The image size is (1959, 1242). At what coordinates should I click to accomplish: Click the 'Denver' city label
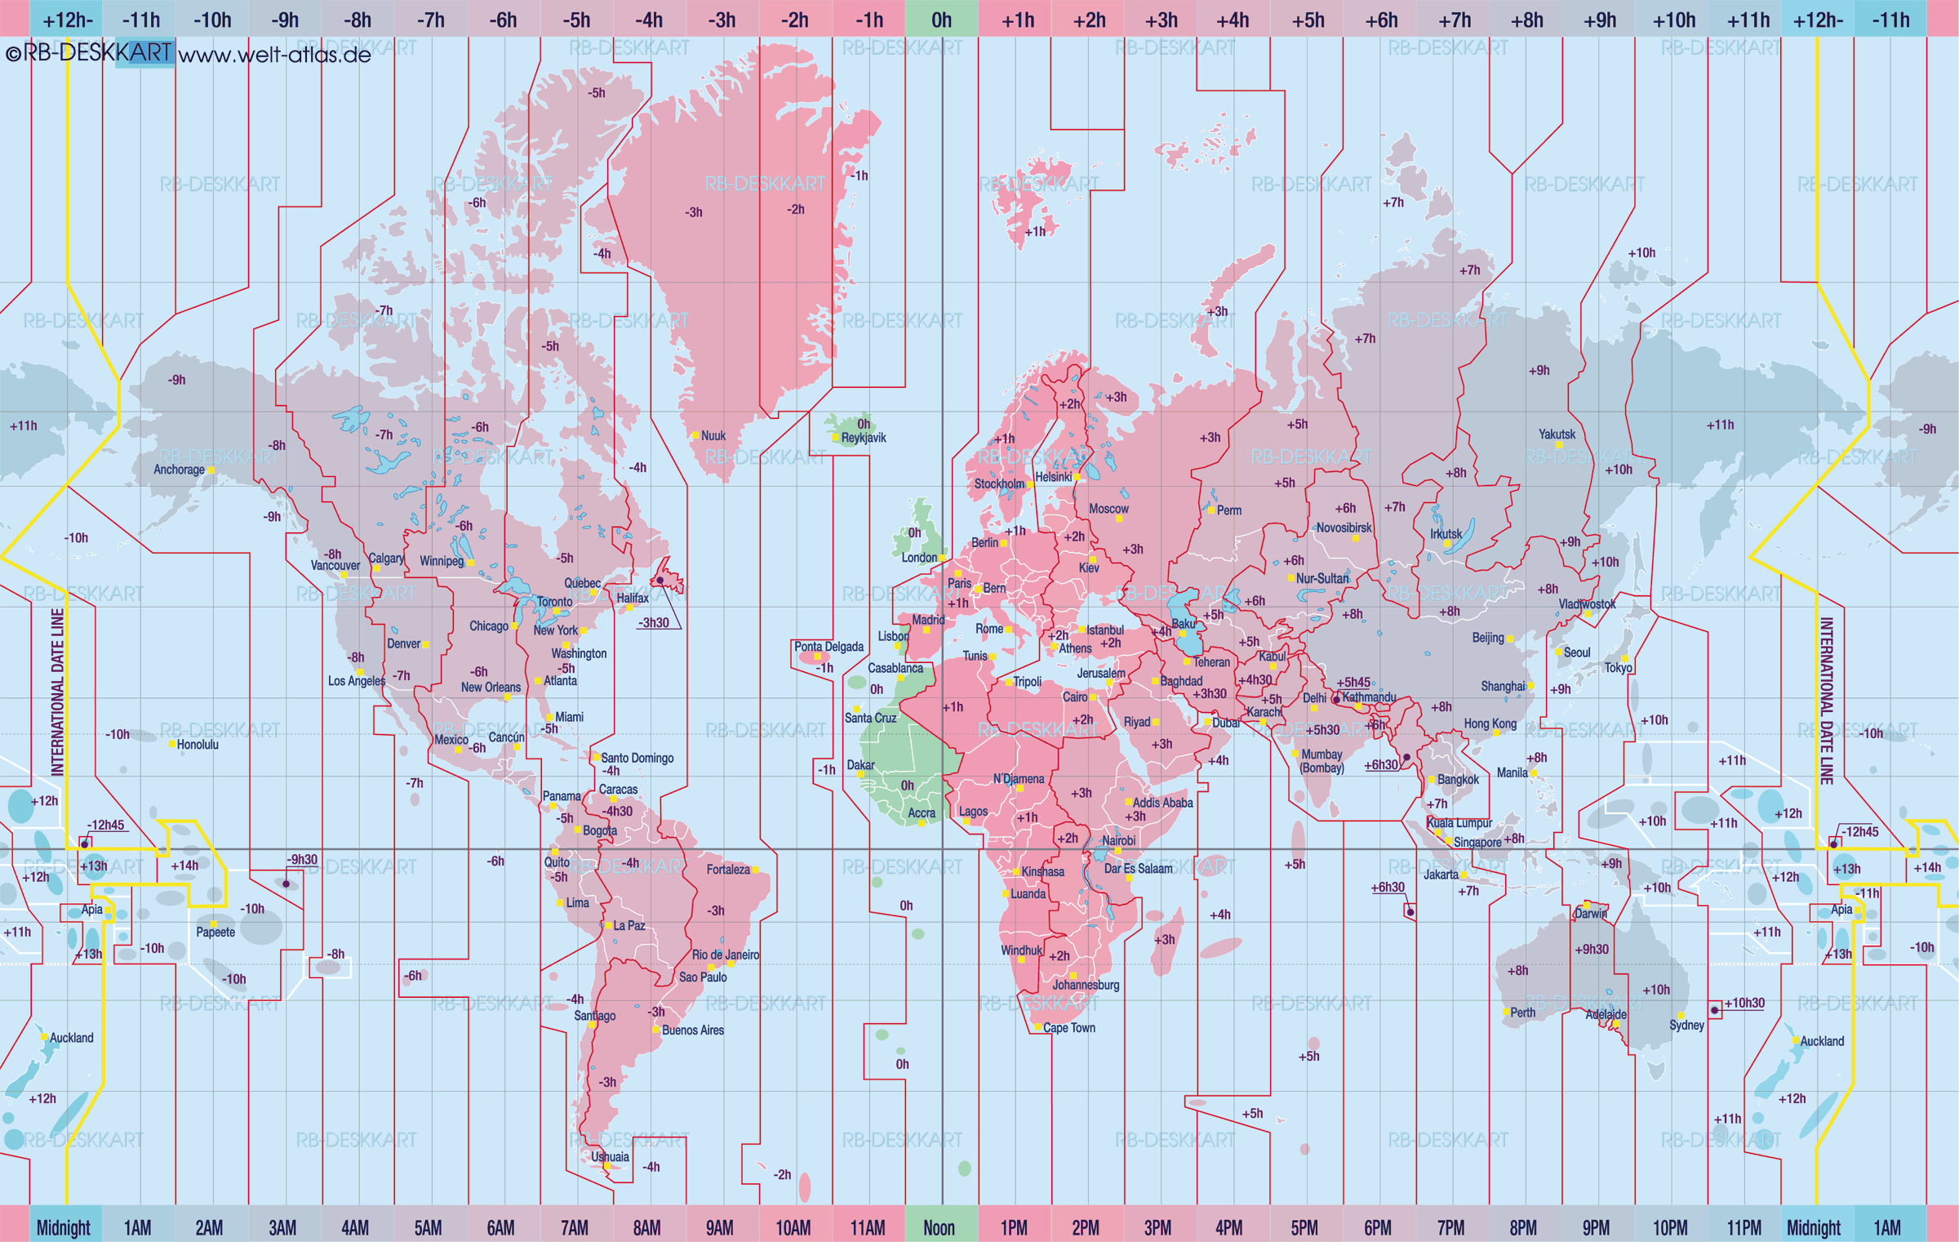(x=404, y=643)
